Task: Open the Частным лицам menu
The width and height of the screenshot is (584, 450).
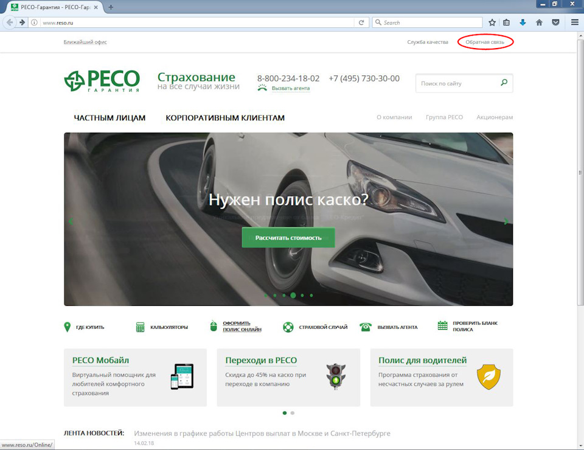Action: pos(109,117)
